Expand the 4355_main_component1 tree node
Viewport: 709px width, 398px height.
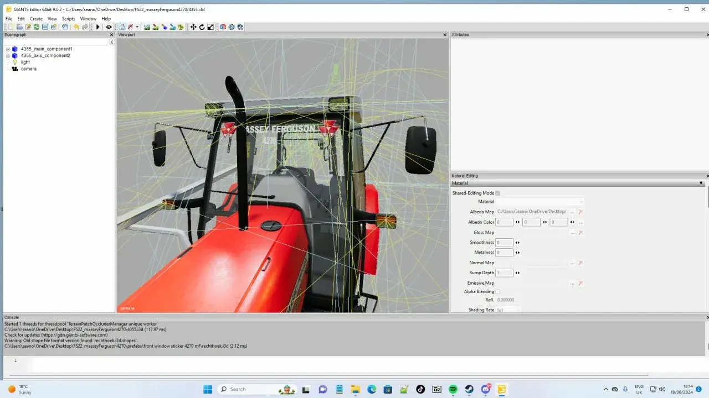click(8, 49)
